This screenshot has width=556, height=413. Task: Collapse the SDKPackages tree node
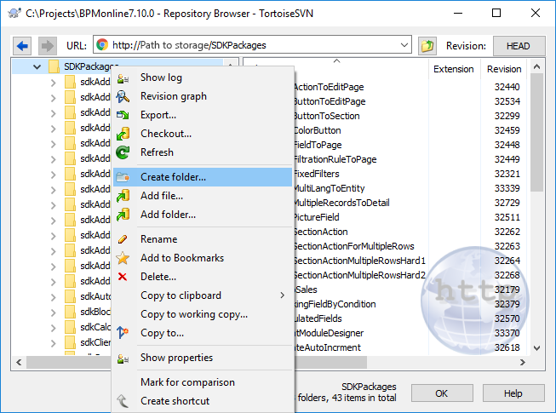pos(37,67)
